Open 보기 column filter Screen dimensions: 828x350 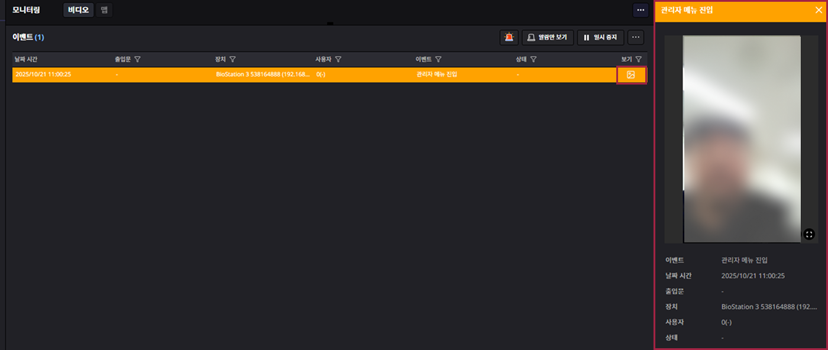638,59
